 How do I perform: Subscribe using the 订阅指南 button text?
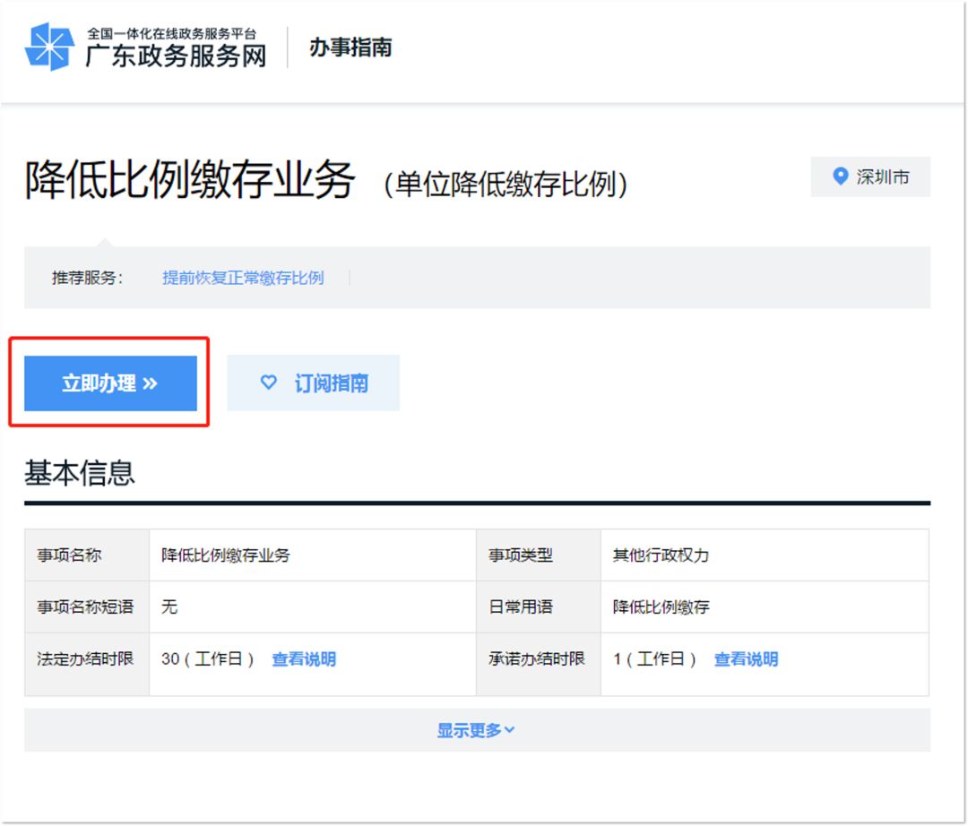tap(331, 383)
